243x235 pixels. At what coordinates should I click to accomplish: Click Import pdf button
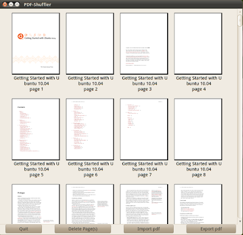click(149, 229)
